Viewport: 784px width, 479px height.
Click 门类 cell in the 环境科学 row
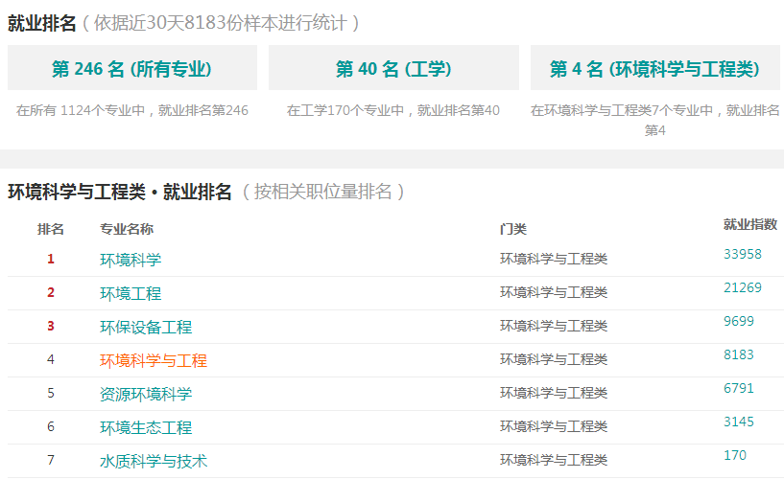click(x=554, y=259)
